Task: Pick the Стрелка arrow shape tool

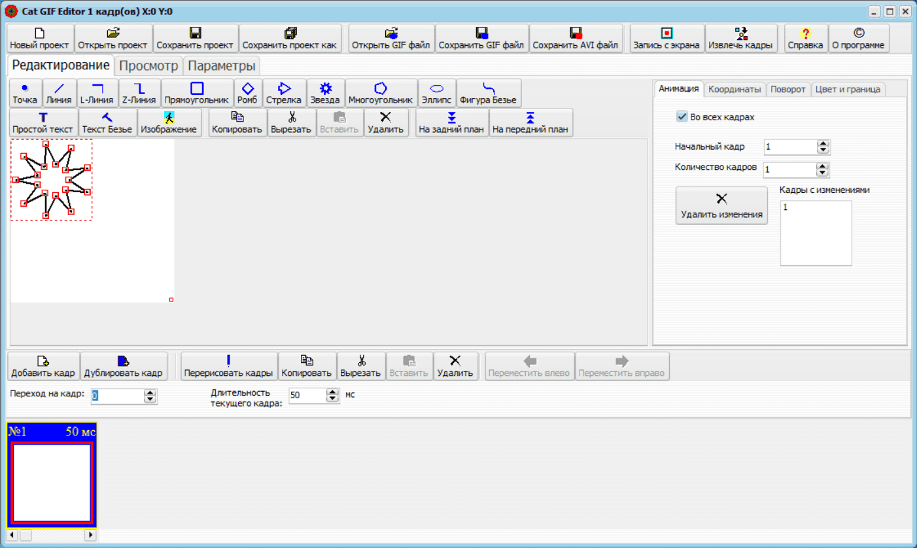Action: click(x=283, y=94)
